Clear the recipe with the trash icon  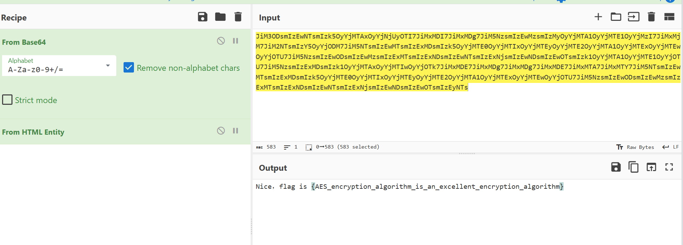[238, 17]
